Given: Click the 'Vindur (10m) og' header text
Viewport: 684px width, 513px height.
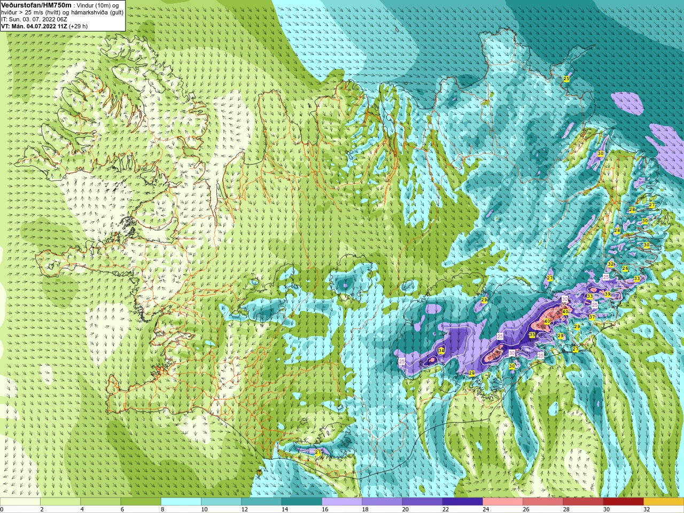Looking at the screenshot, I should pyautogui.click(x=98, y=5).
